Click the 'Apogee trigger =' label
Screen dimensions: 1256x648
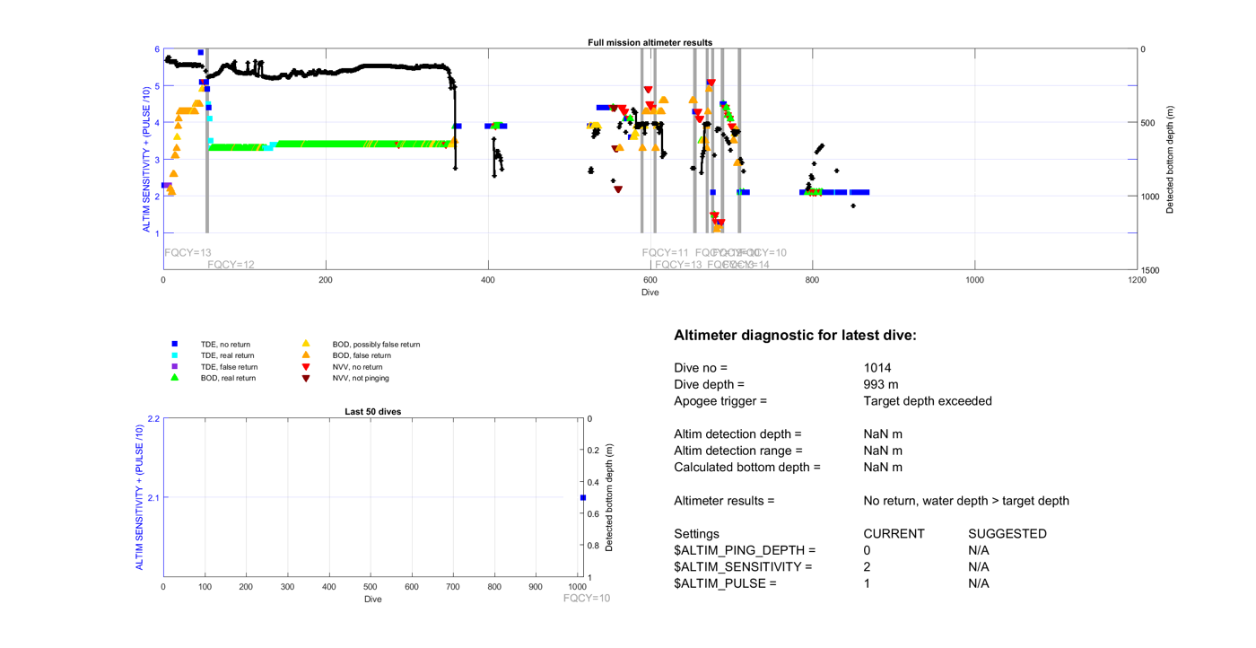pyautogui.click(x=720, y=401)
